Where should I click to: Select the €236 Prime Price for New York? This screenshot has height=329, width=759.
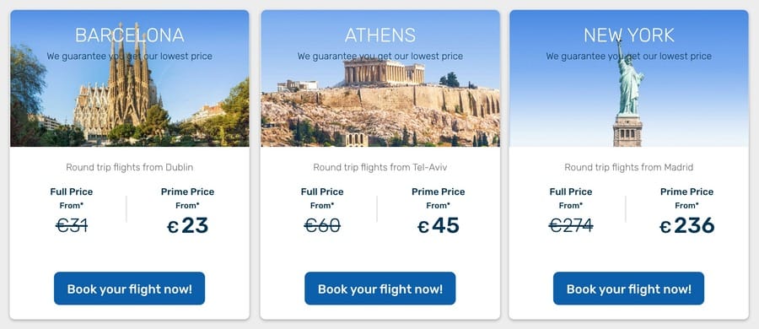pos(686,226)
